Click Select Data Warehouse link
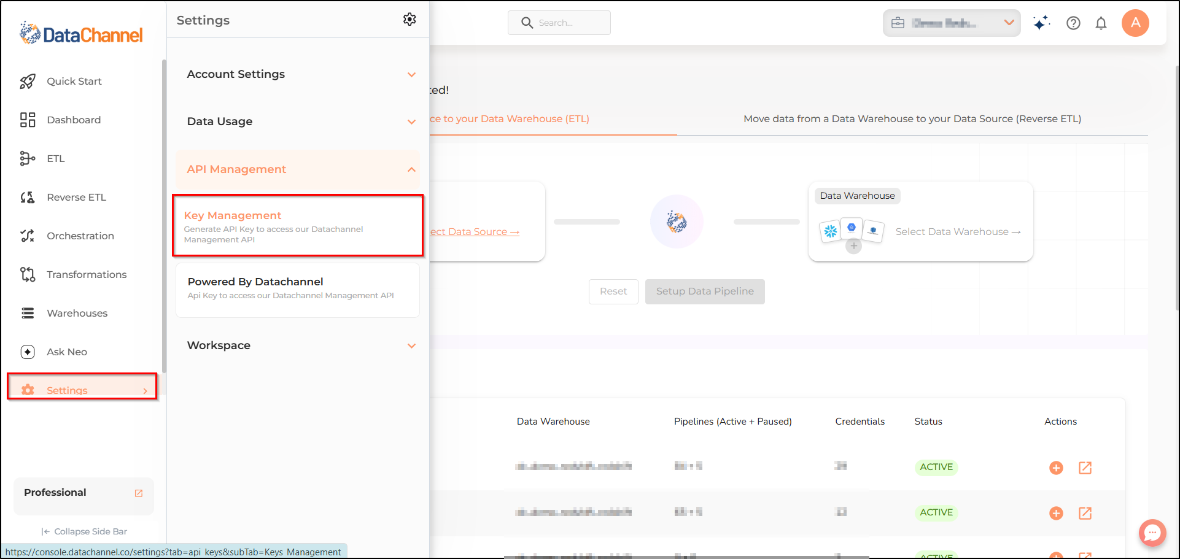 (x=958, y=232)
